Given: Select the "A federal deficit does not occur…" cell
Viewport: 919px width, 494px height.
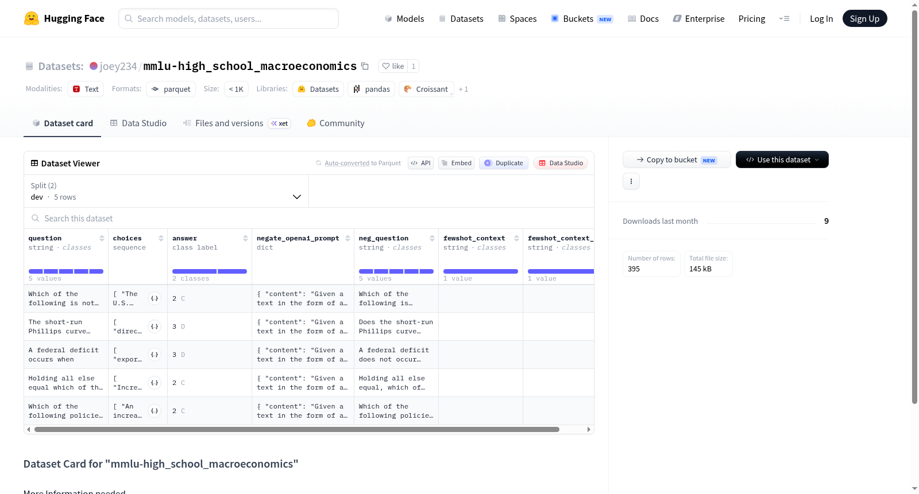Looking at the screenshot, I should (396, 355).
